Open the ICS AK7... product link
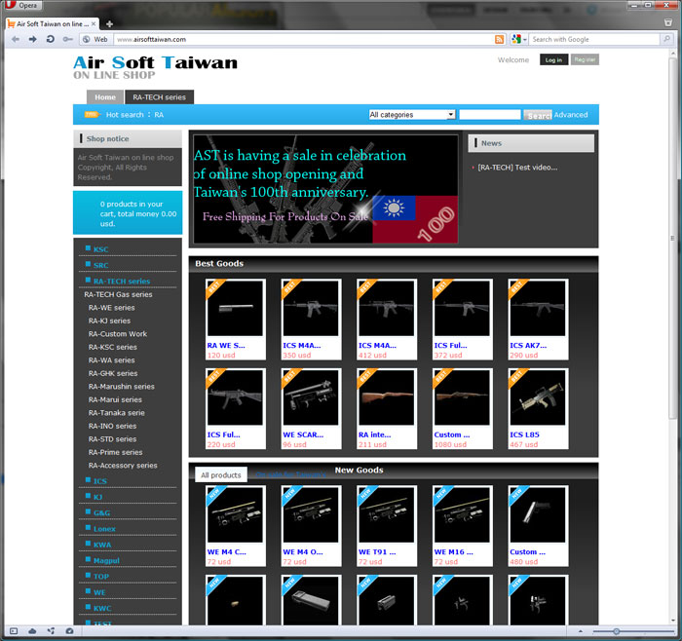 (528, 345)
